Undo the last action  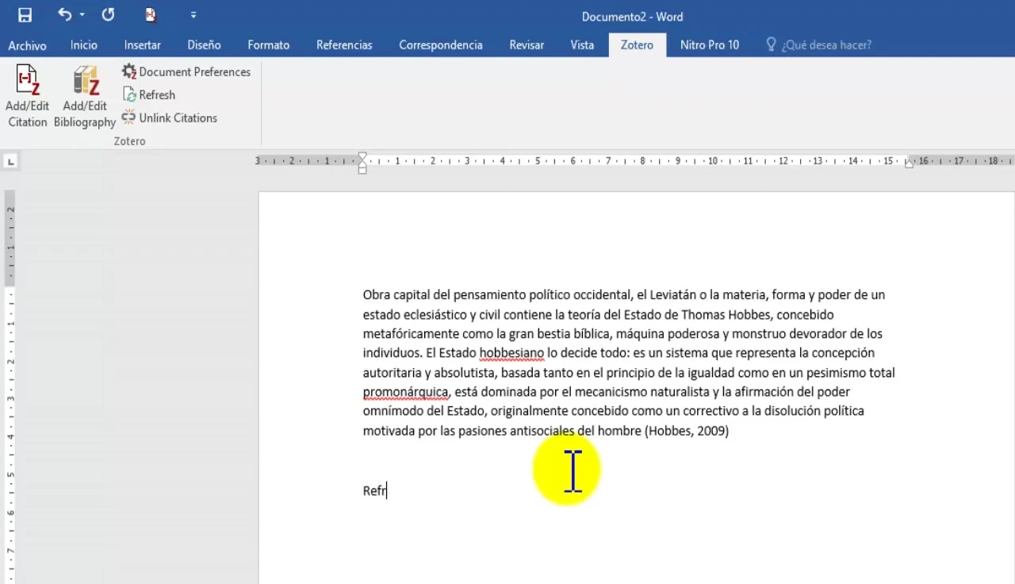64,14
